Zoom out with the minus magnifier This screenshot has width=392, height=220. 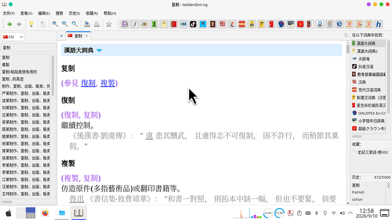[x=65, y=24]
